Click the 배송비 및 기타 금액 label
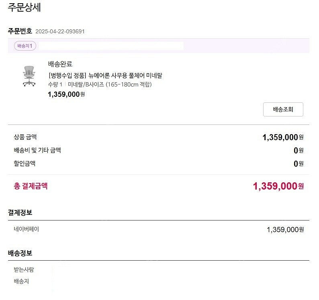The height and width of the screenshot is (300, 319). [37, 150]
